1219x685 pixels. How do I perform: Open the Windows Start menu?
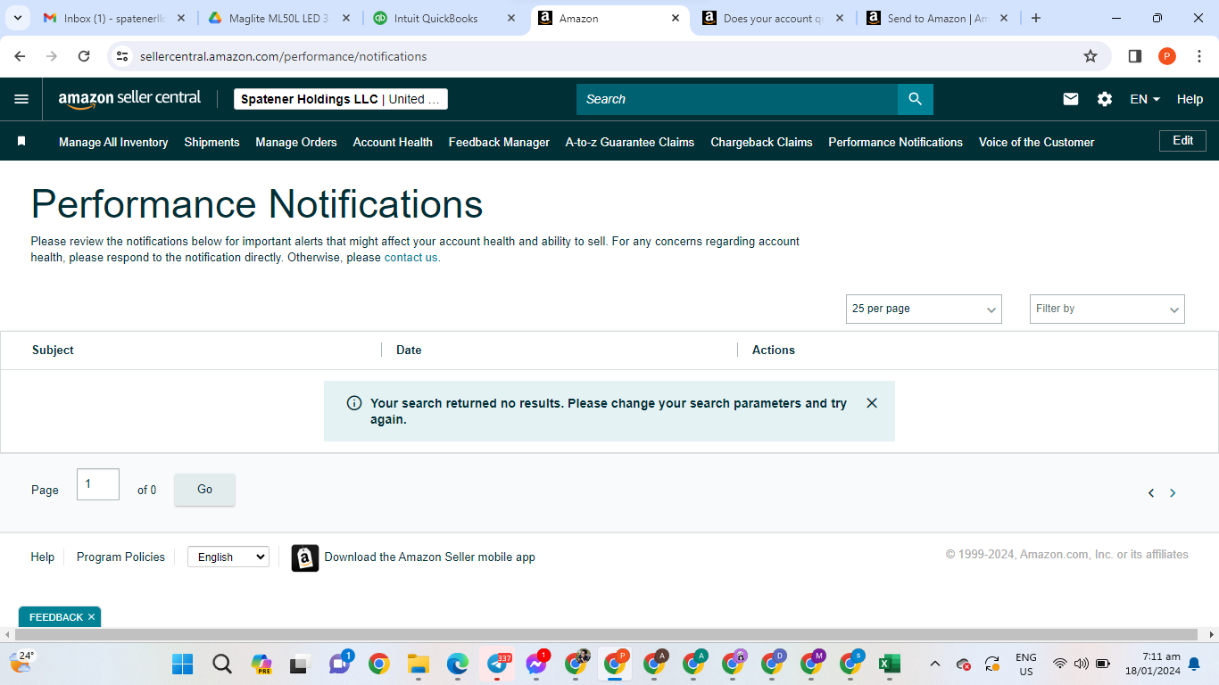click(x=183, y=664)
